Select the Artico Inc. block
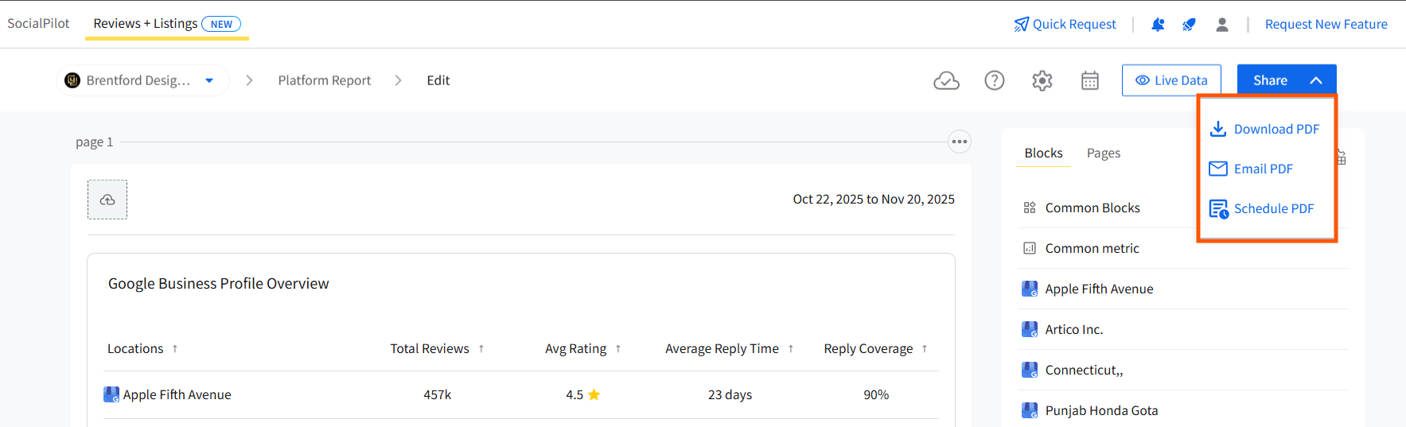This screenshot has width=1406, height=427. point(1183,329)
